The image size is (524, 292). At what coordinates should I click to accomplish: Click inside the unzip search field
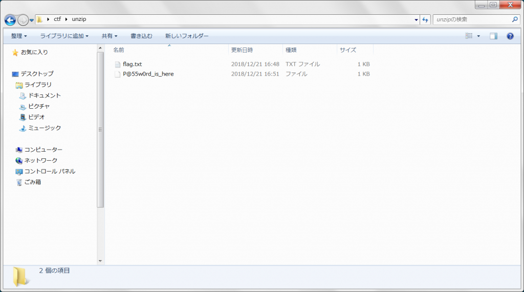coord(471,20)
